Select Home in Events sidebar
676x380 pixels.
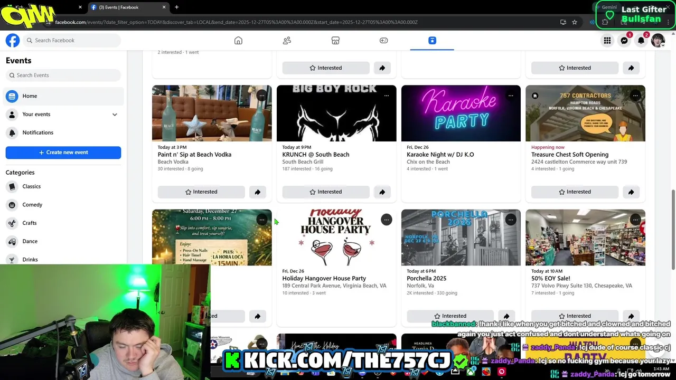click(63, 96)
